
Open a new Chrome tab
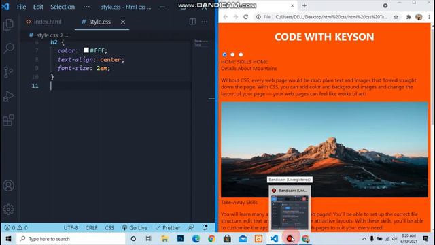[304, 6]
